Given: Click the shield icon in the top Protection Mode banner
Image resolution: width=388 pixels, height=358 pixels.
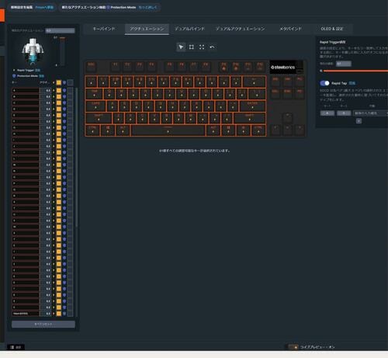Looking at the screenshot, I should [108, 8].
